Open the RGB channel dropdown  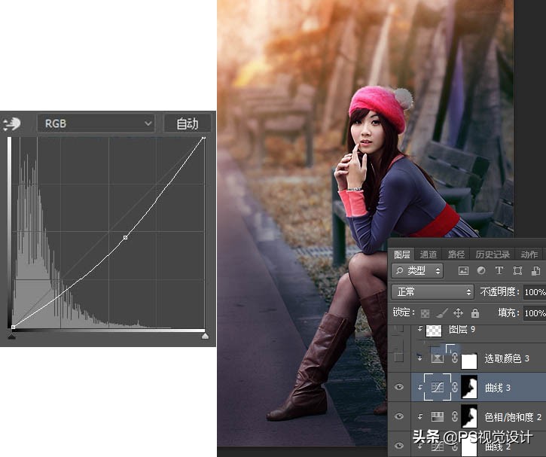coord(96,123)
